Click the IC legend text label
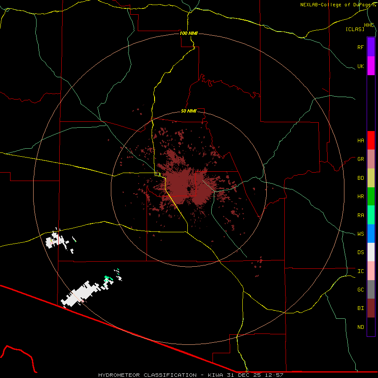Viewport: 378px width, 378px height. click(x=360, y=271)
